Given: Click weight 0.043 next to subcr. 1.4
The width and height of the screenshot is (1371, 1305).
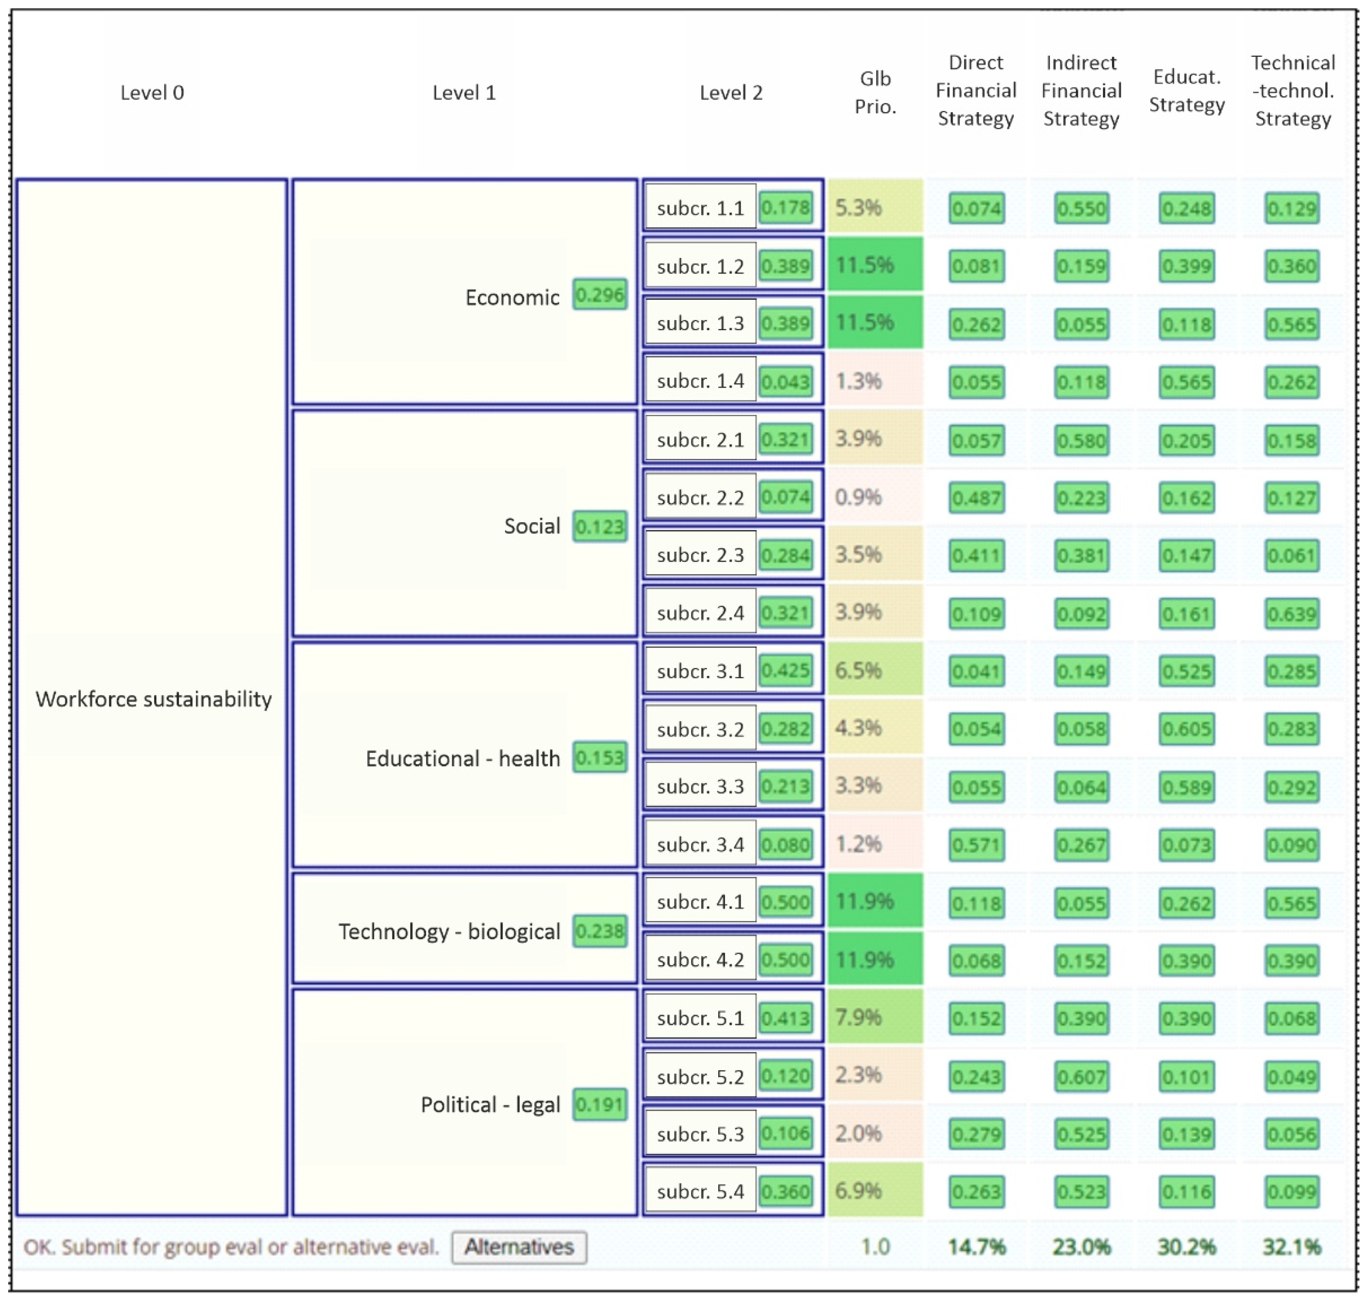Looking at the screenshot, I should [785, 381].
